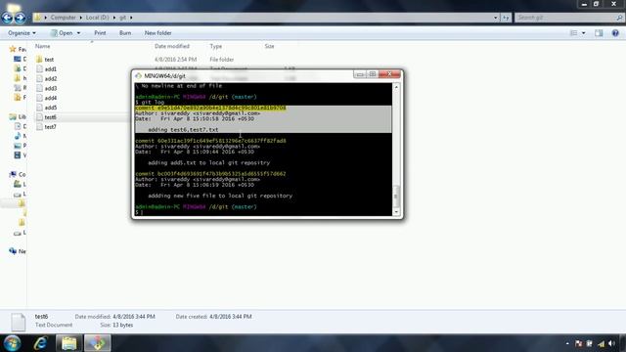Click Print in Explorer toolbar
Image resolution: width=626 pixels, height=352 pixels.
pos(100,33)
